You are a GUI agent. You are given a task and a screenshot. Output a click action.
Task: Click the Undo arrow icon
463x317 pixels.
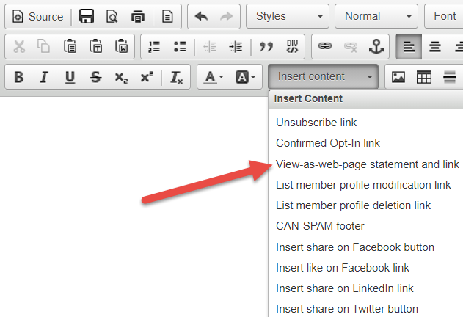point(201,16)
